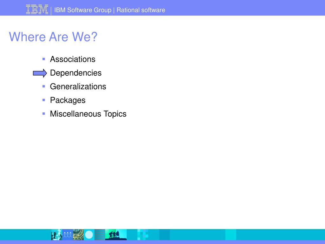Select the "IBM Software Group | Rational software" header text
The width and height of the screenshot is (325, 244).
pyautogui.click(x=109, y=10)
